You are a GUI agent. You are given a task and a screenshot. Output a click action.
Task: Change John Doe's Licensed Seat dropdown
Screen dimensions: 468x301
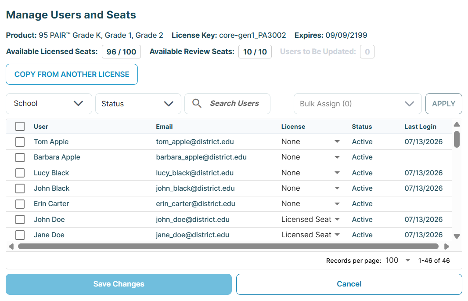point(310,219)
